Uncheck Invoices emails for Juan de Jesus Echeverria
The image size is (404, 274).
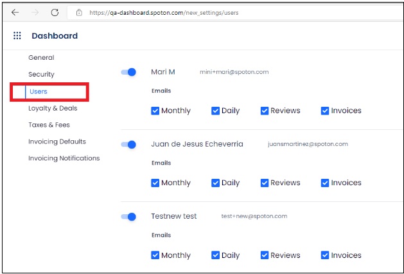[325, 183]
